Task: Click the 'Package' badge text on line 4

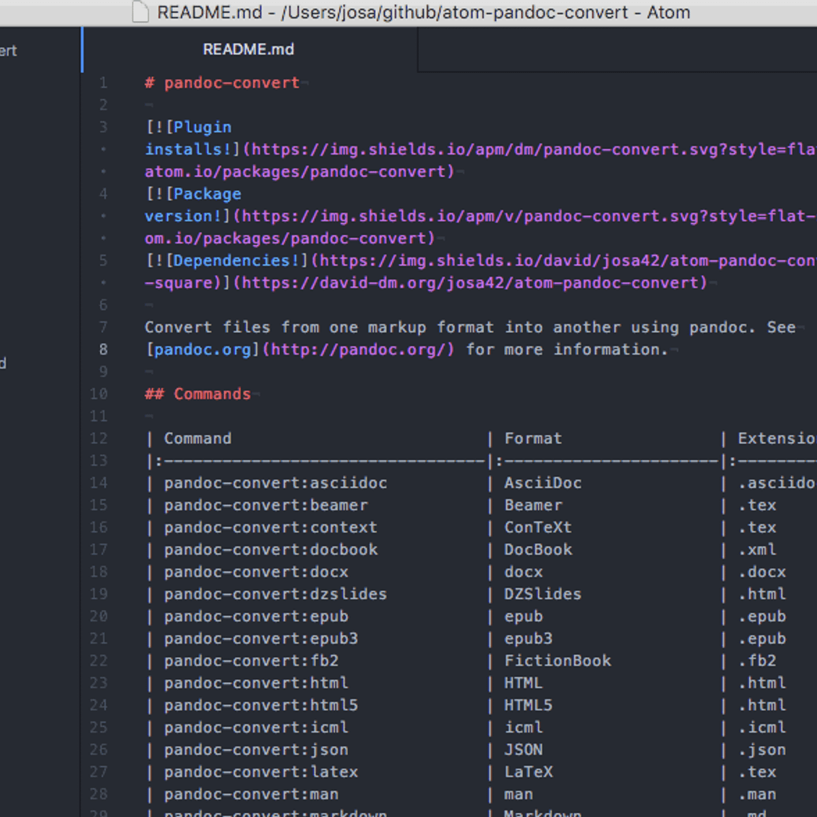Action: tap(207, 194)
